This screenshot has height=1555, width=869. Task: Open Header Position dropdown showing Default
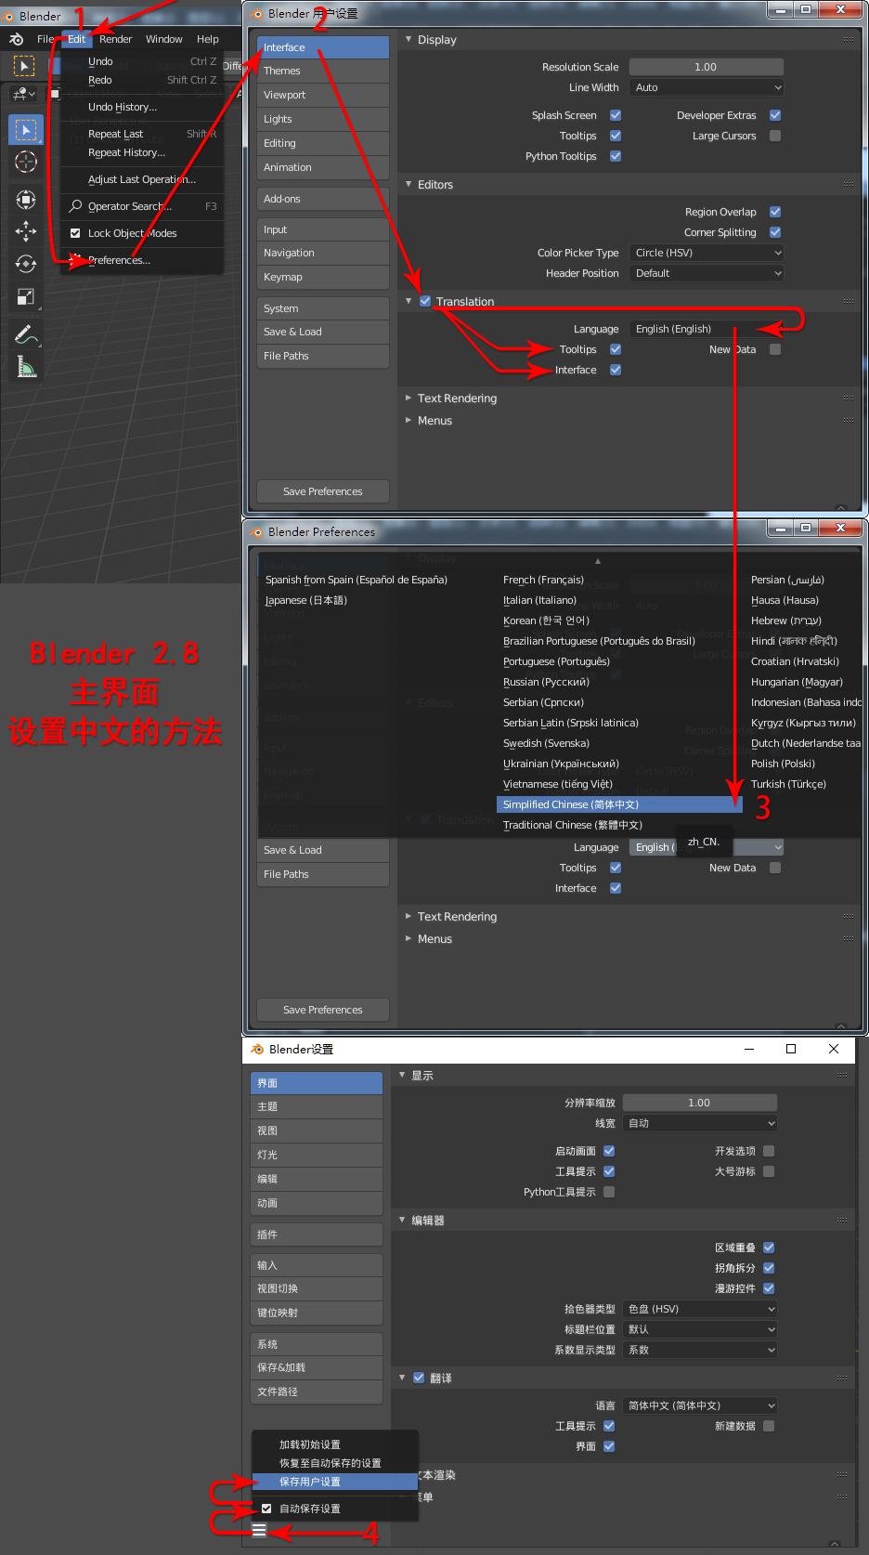click(x=707, y=273)
